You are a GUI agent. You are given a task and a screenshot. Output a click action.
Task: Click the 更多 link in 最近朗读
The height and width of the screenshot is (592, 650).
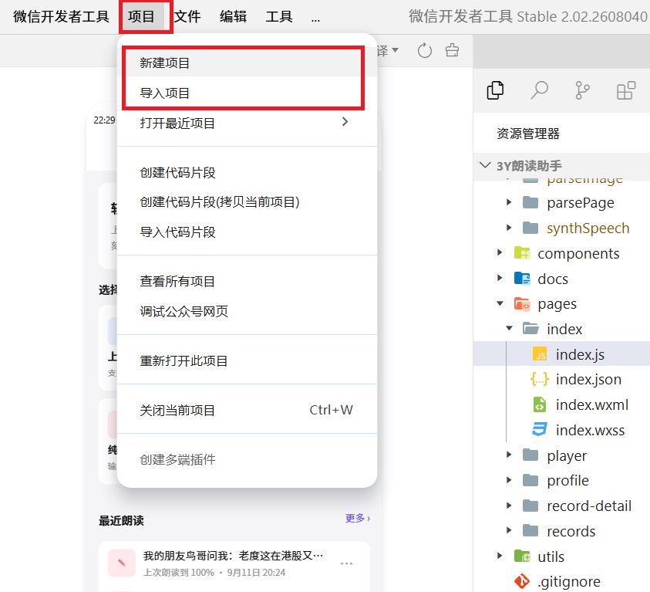pyautogui.click(x=357, y=518)
